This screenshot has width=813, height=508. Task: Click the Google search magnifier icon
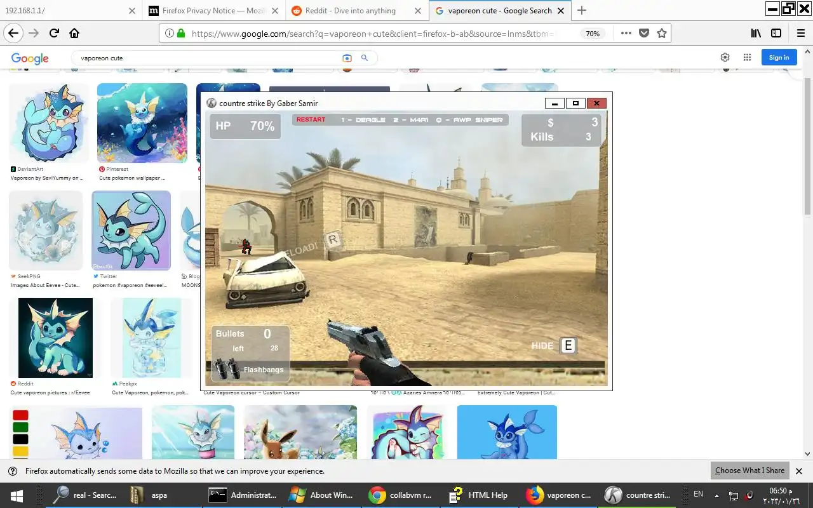(365, 58)
